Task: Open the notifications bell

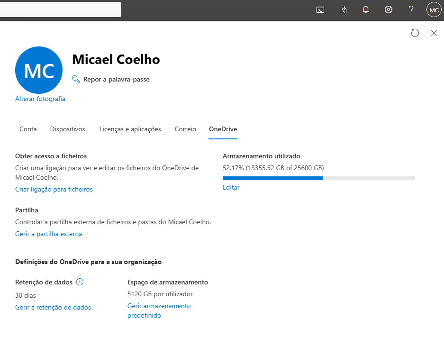Action: (x=366, y=10)
